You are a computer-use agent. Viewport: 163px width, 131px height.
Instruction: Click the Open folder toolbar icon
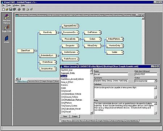pos(7,9)
